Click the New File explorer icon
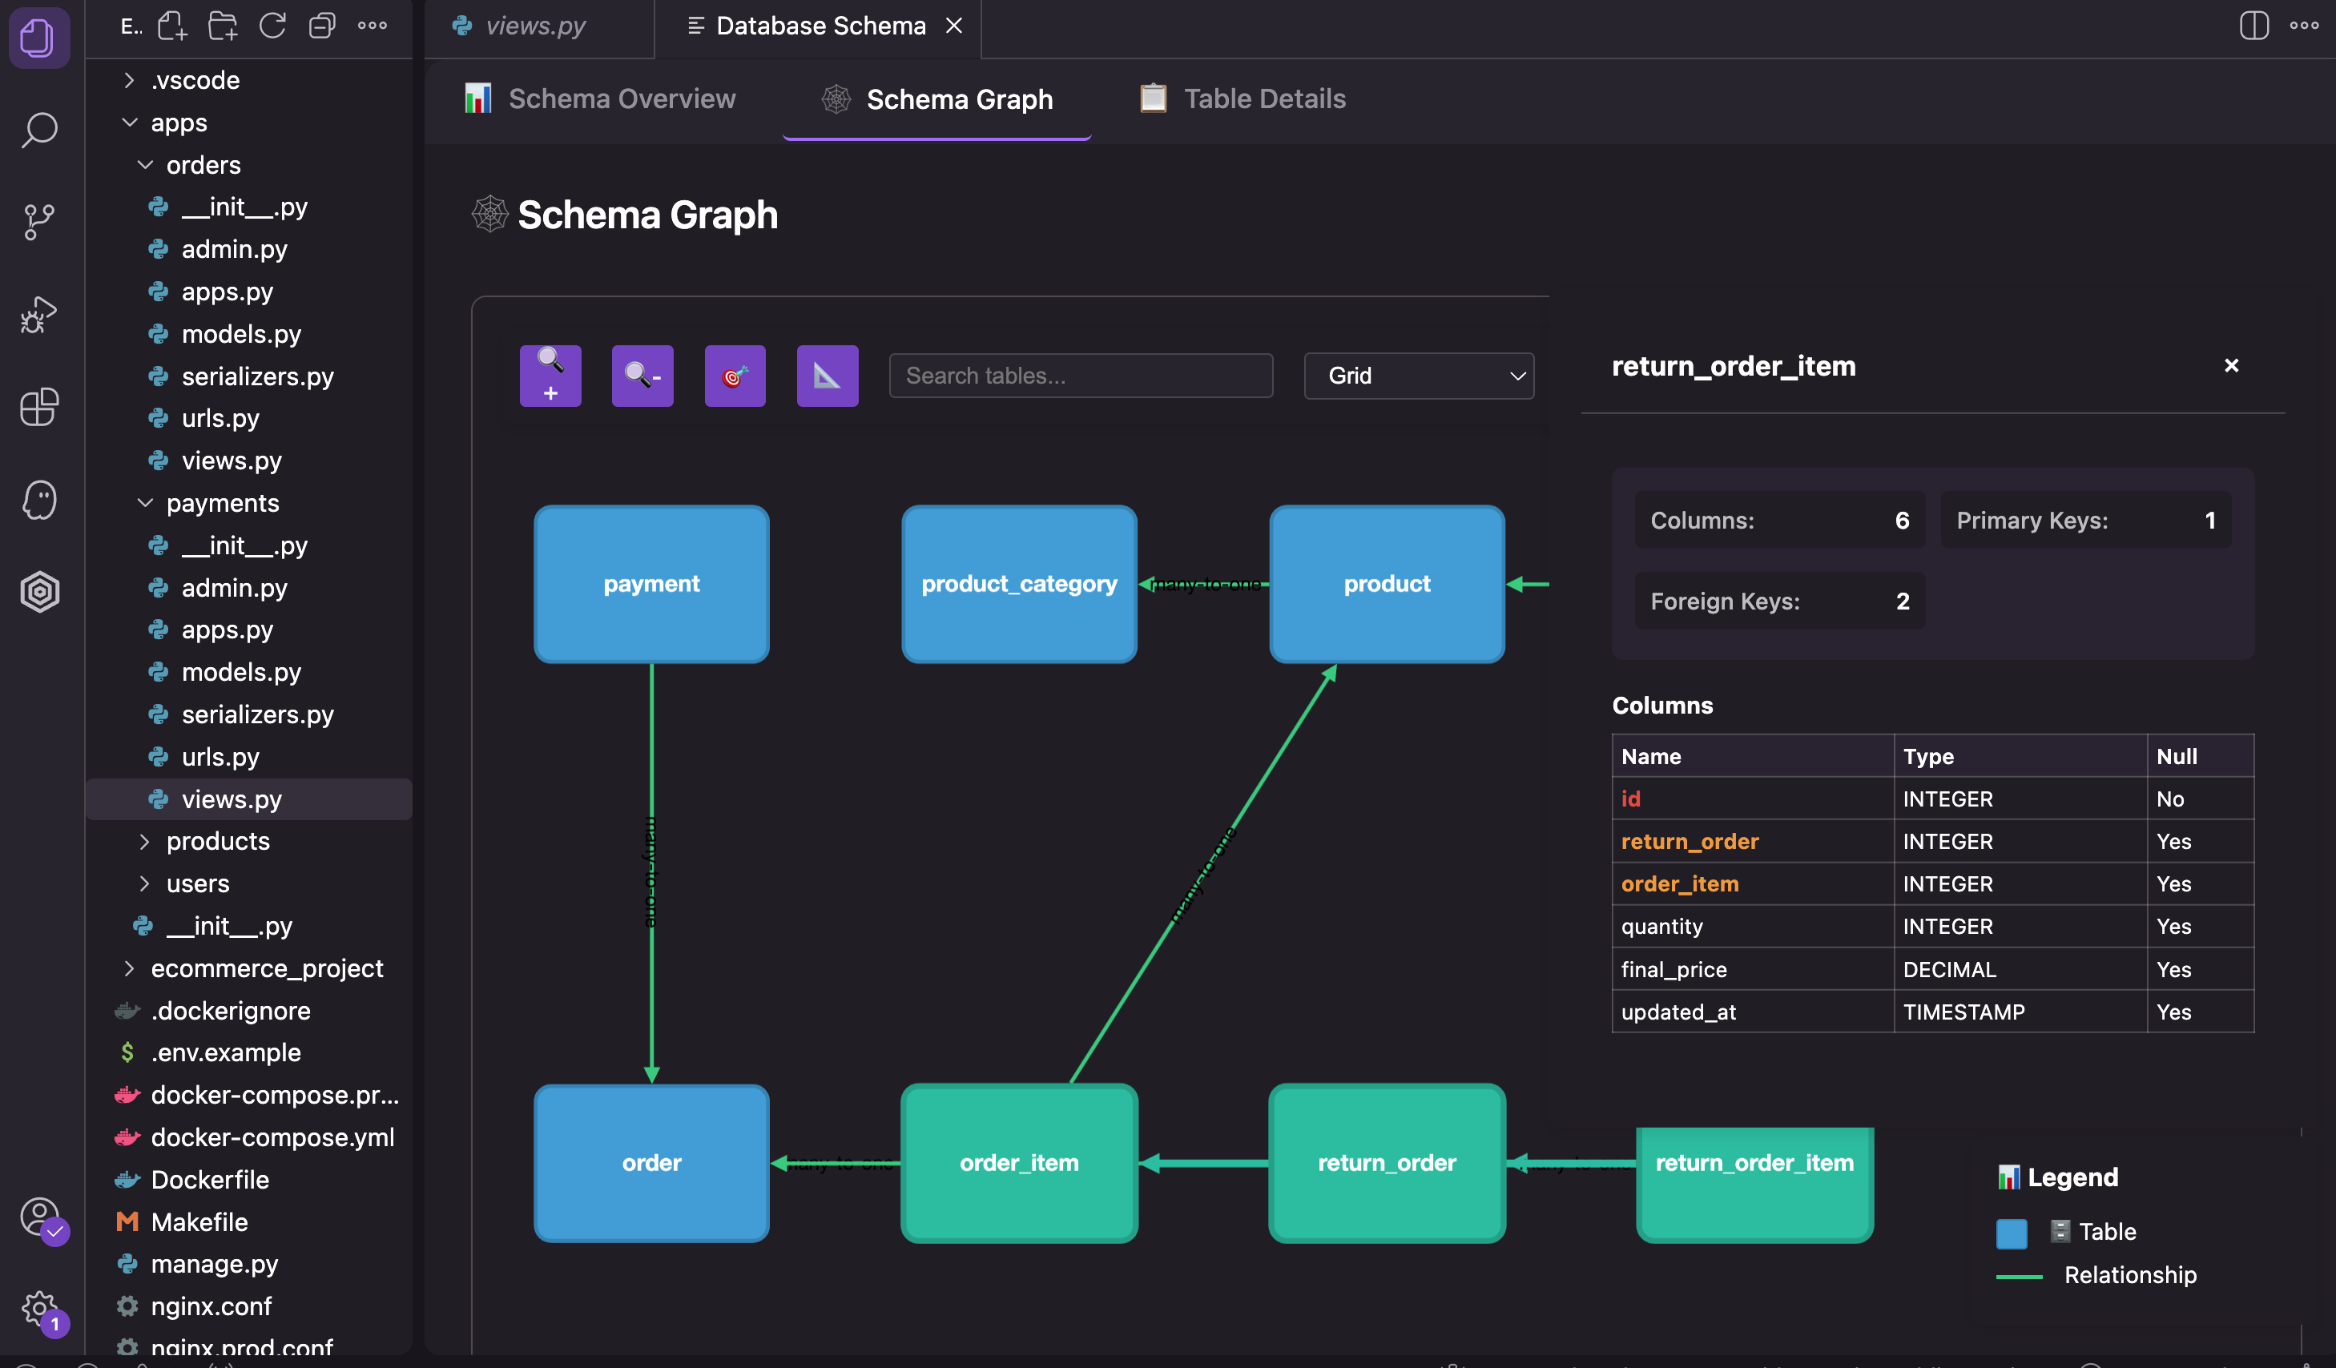 171,26
